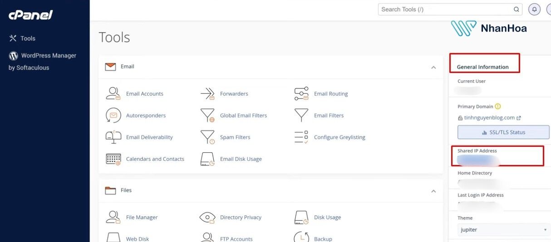The height and width of the screenshot is (242, 551).
Task: Click the notifications bell icon
Action: pyautogui.click(x=535, y=9)
